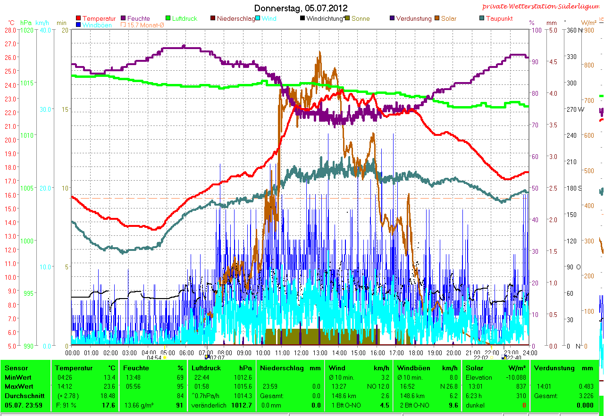
Task: Click the 15.7 Monat-Ø legend marker
Action: click(x=124, y=25)
